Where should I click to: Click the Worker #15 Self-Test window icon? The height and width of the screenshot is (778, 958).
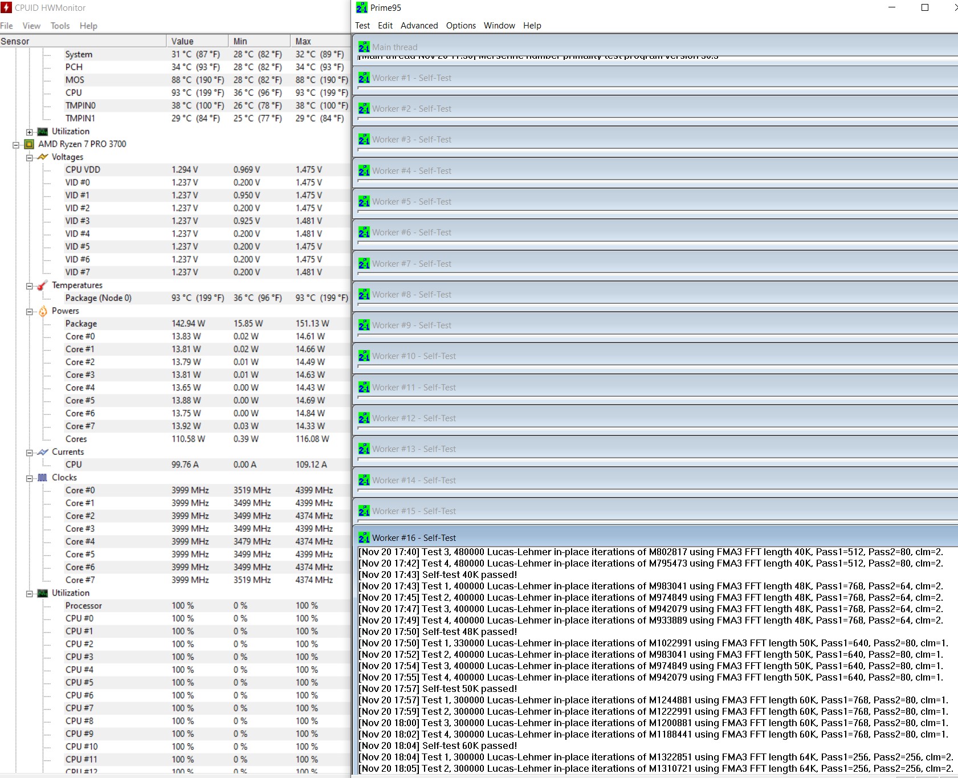pyautogui.click(x=364, y=511)
